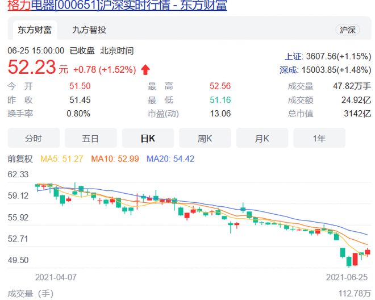Image resolution: width=375 pixels, height=300 pixels.
Task: Click the 06-25 15:00:00 timestamp
Action: point(36,51)
